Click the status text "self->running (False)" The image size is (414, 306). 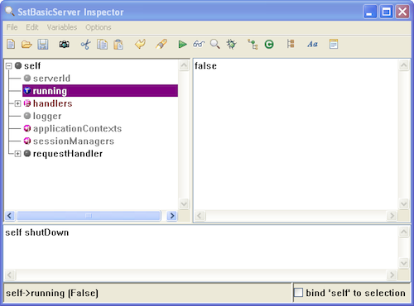52,293
